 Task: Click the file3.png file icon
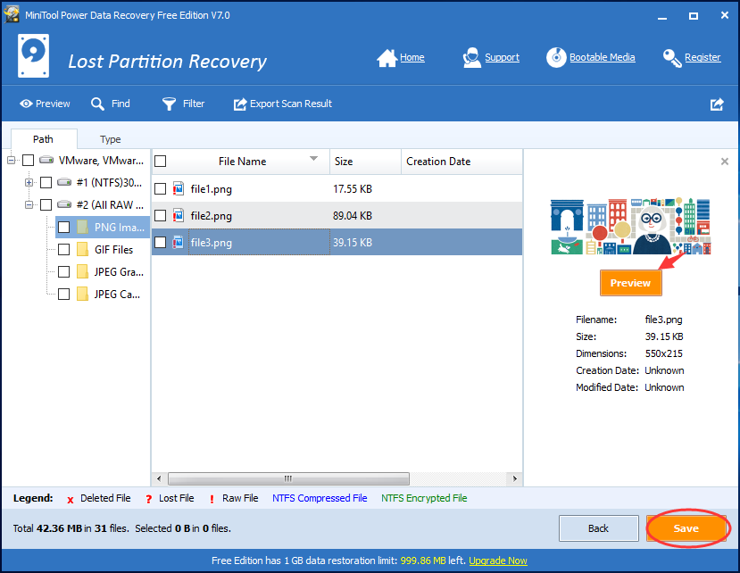tap(178, 243)
